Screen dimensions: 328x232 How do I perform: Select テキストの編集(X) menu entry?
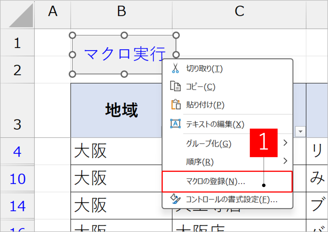227,124
